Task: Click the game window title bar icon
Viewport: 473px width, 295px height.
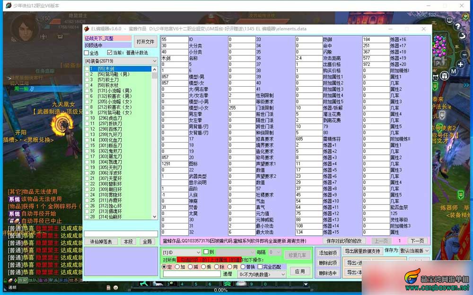Action: (x=9, y=5)
